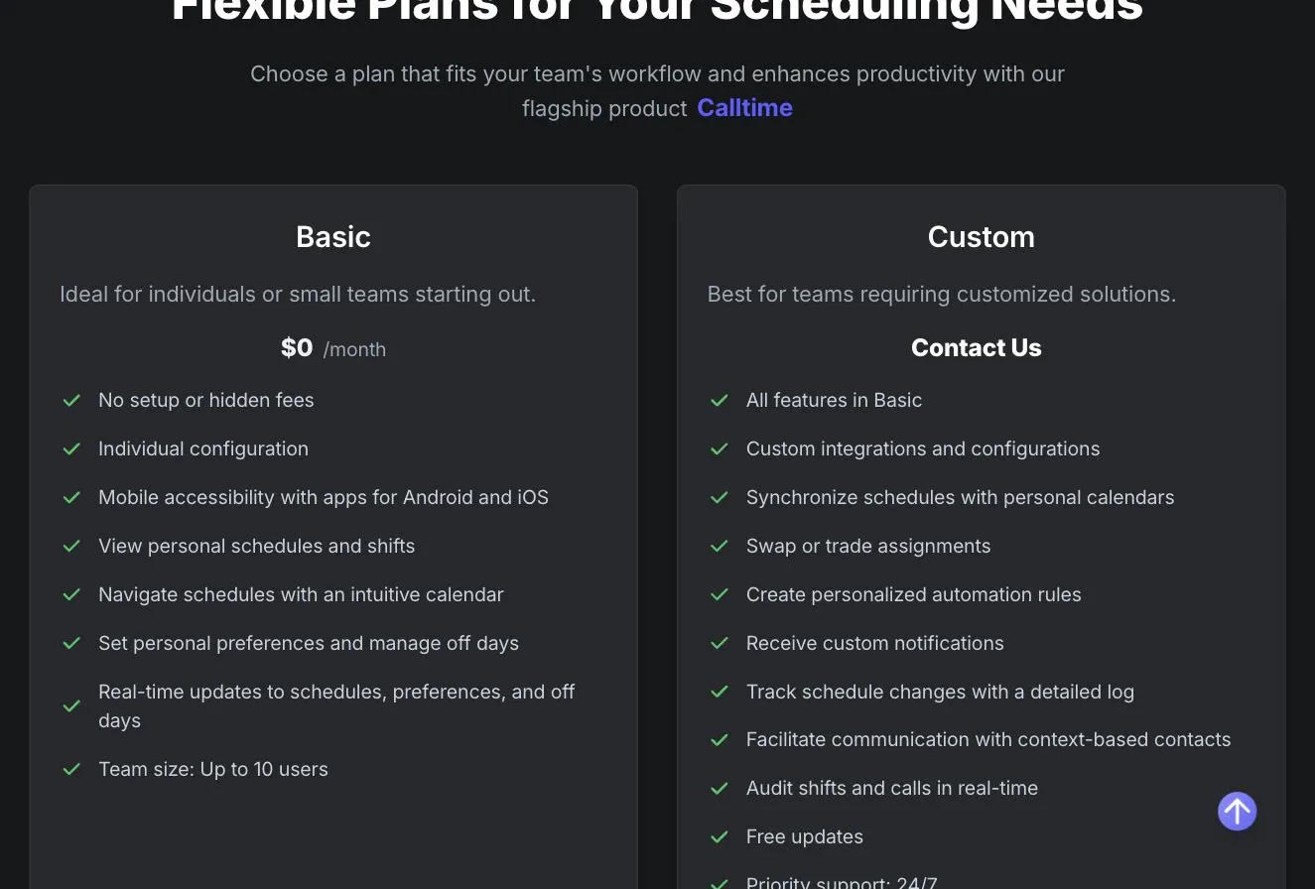Image resolution: width=1315 pixels, height=889 pixels.
Task: Click checkmark next to Swap or trade assignments
Action: [x=720, y=547]
